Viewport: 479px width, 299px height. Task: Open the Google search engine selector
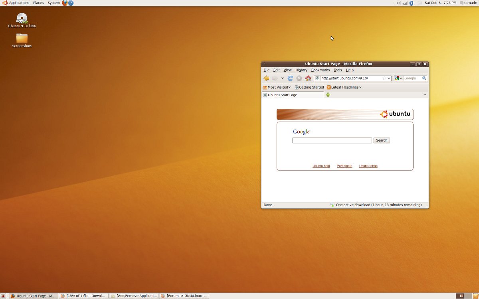tap(398, 78)
